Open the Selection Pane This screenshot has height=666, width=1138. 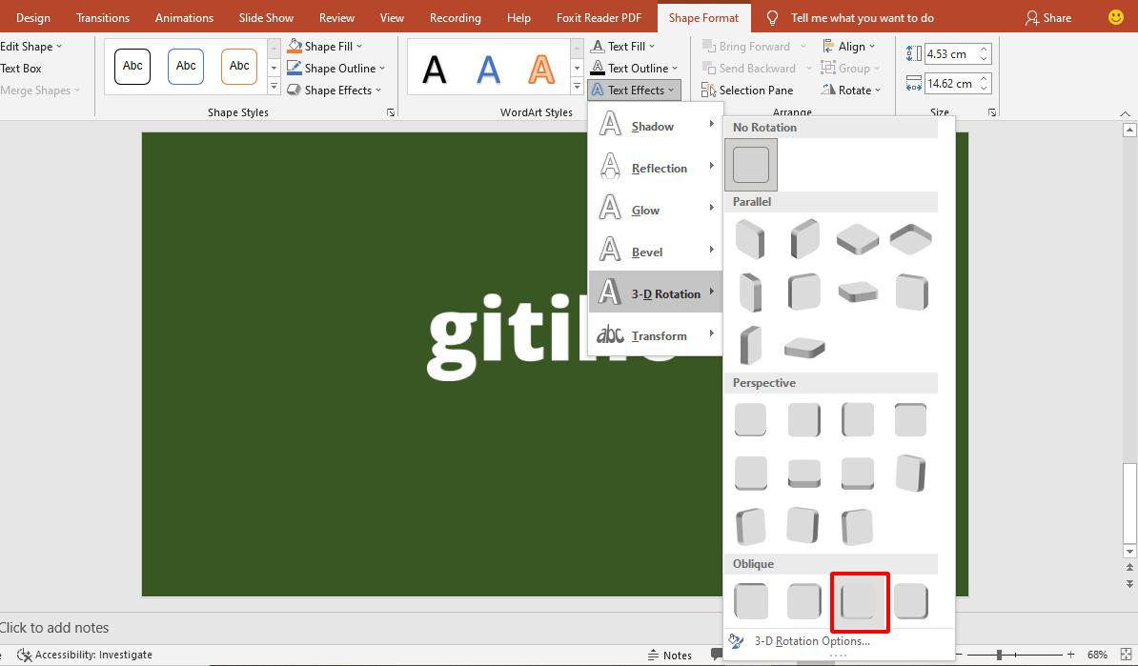coord(747,90)
